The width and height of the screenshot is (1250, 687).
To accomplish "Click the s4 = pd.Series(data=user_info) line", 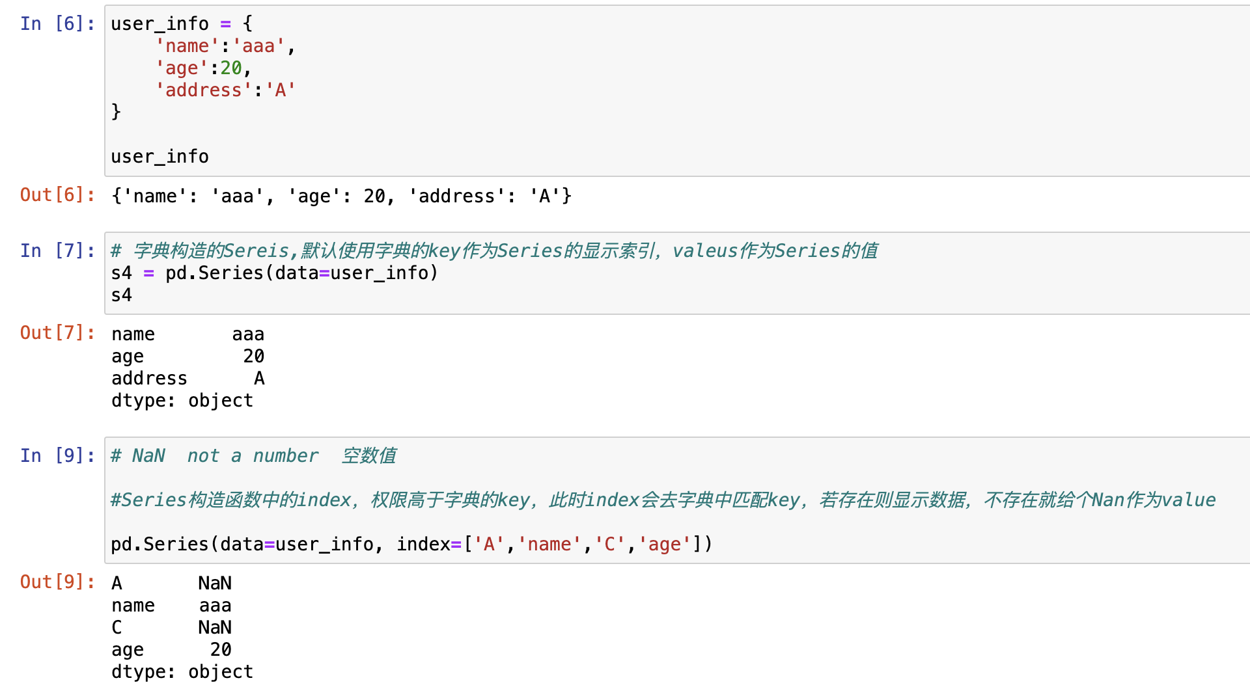I will click(274, 273).
